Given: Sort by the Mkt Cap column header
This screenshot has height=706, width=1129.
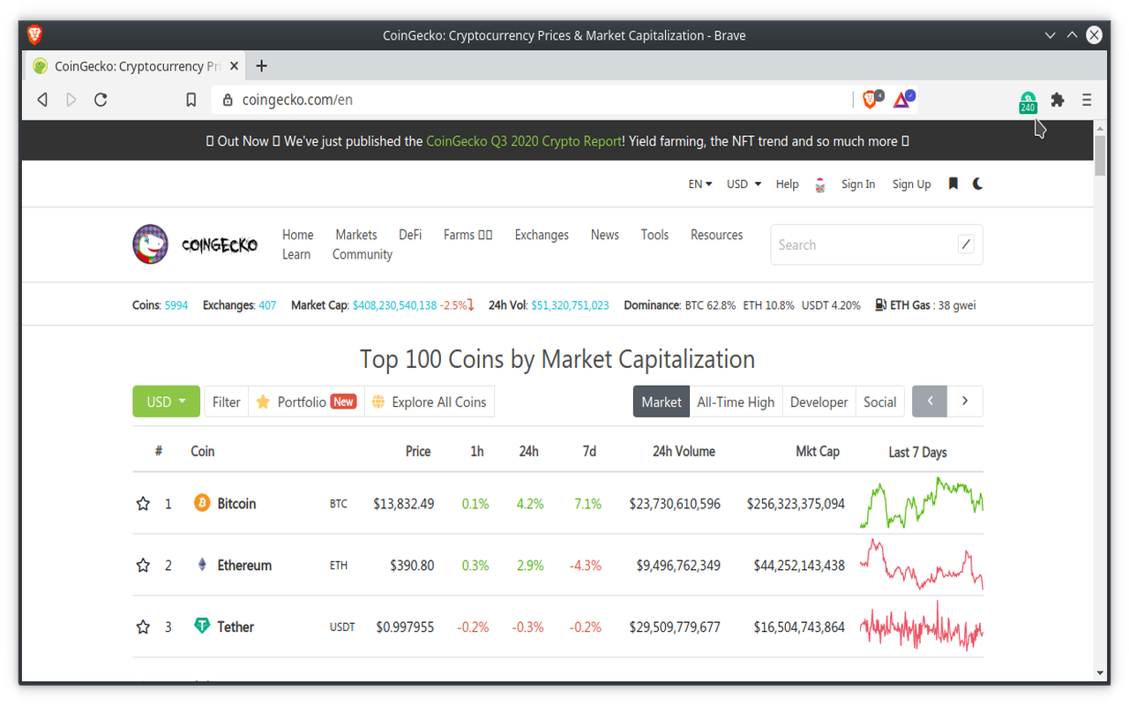Looking at the screenshot, I should tap(818, 451).
